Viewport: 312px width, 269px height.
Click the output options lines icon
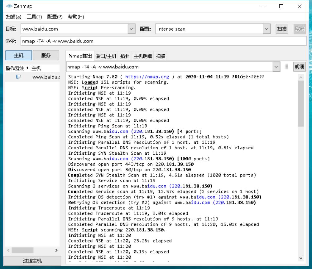coord(286,67)
